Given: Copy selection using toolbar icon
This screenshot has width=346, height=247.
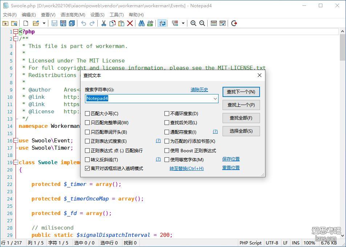Looking at the screenshot, I should [113, 23].
